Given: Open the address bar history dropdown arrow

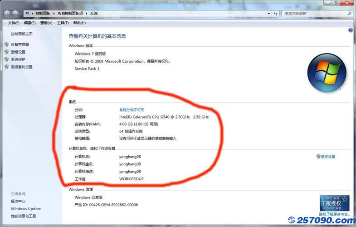Looking at the screenshot, I should pos(269,14).
